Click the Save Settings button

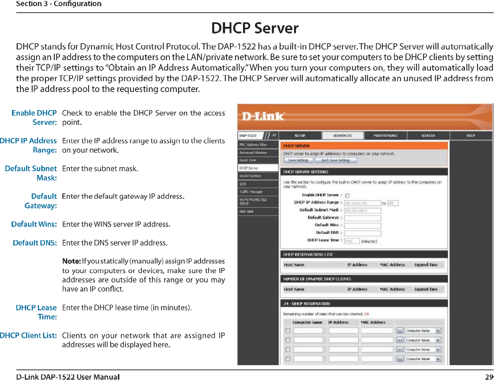tap(299, 160)
